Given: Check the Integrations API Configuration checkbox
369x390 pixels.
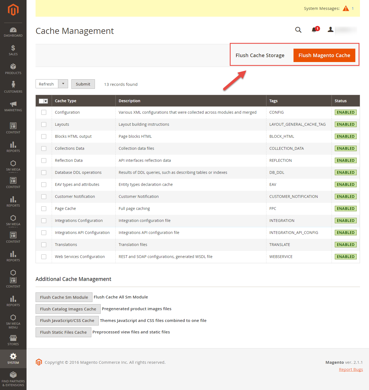Looking at the screenshot, I should coord(44,233).
